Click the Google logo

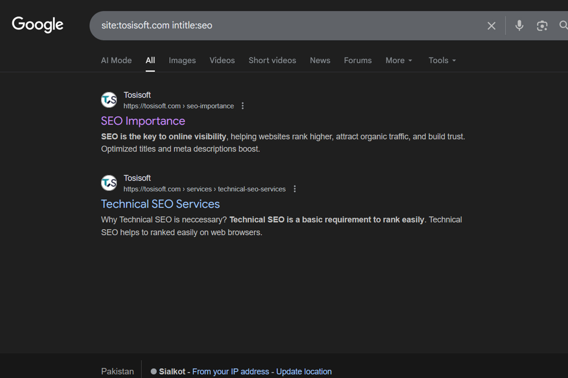point(38,25)
